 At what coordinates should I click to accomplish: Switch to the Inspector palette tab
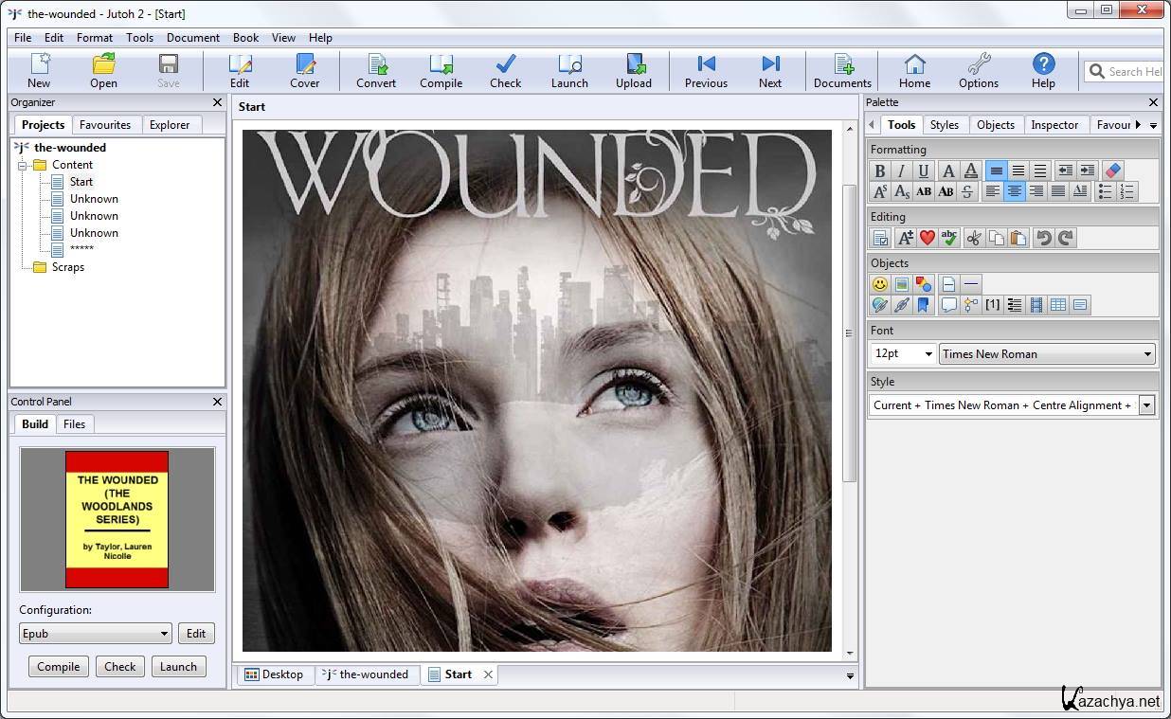click(x=1054, y=125)
